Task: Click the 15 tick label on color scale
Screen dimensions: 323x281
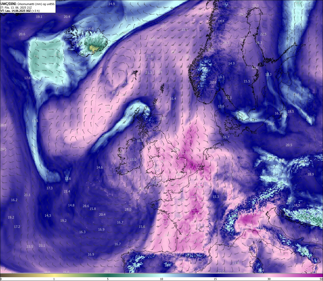Action: (215, 279)
